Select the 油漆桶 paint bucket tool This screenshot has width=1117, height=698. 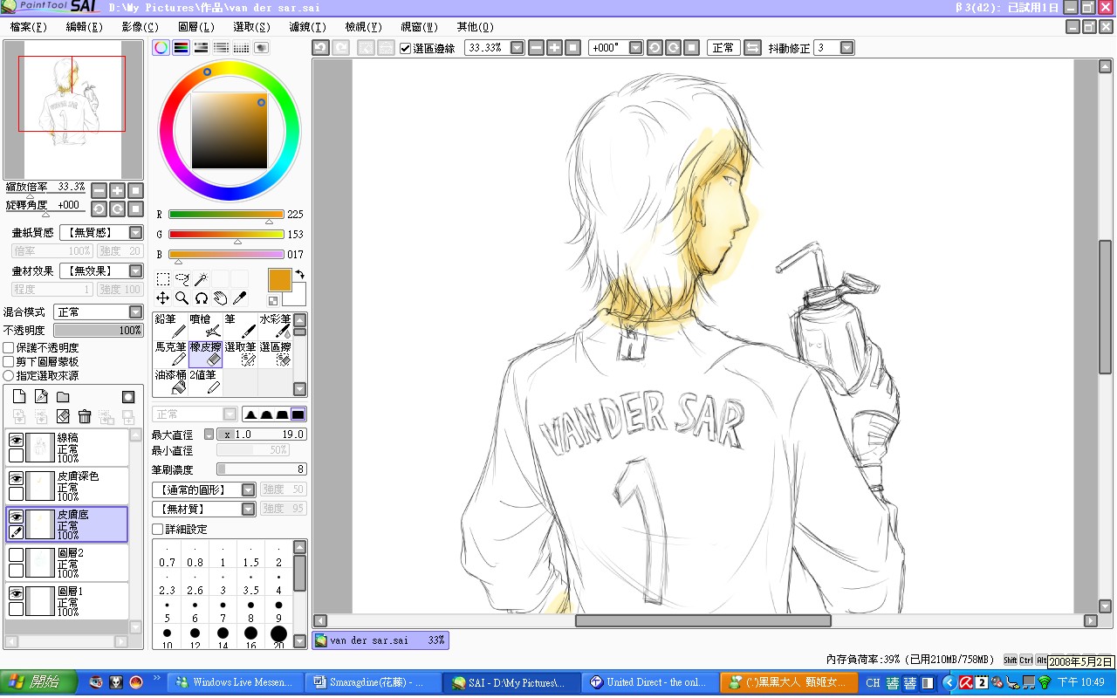coord(170,382)
